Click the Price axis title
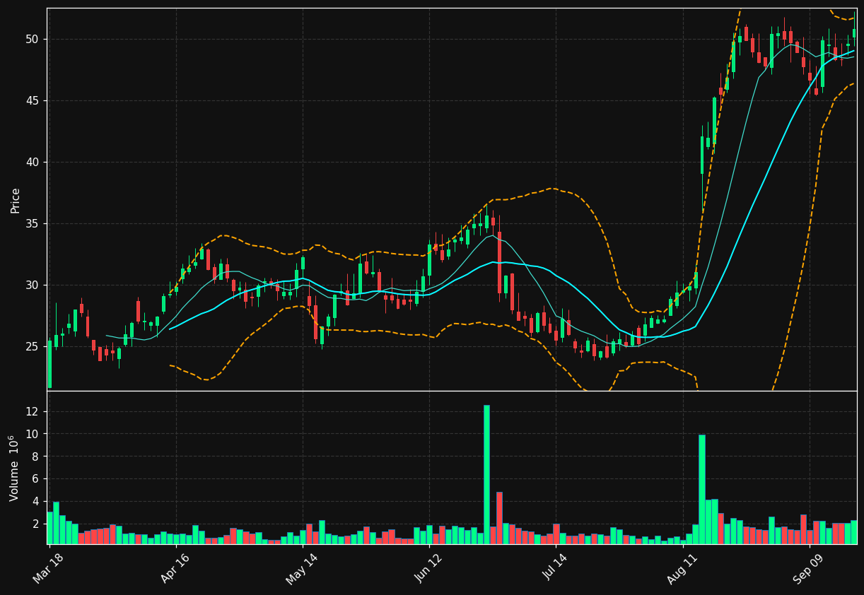Image resolution: width=864 pixels, height=595 pixels. (15, 200)
